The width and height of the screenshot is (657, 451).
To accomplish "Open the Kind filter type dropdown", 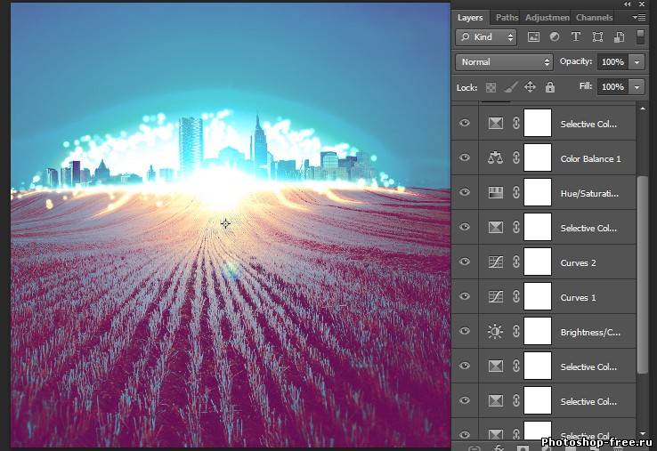I will [x=486, y=37].
